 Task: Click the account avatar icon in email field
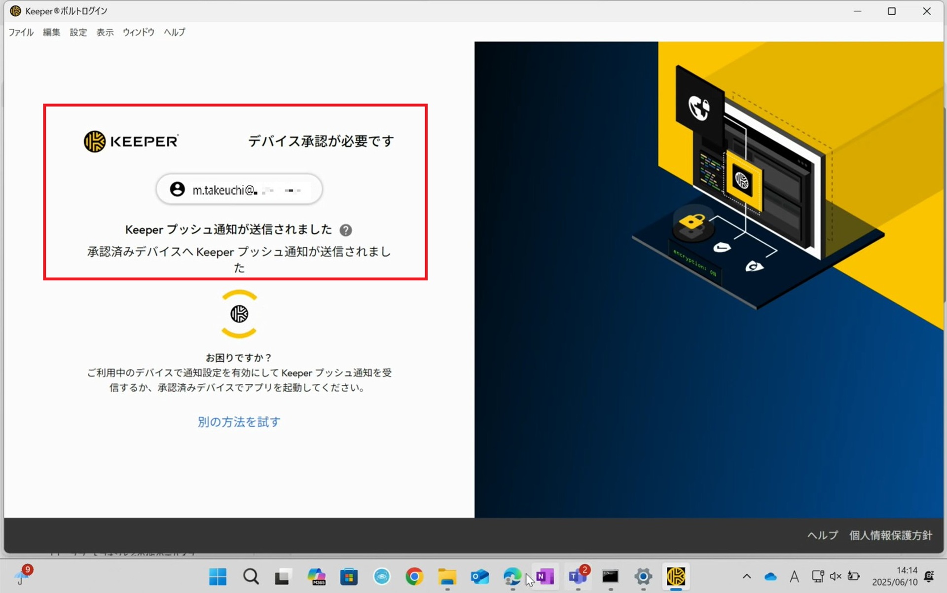177,189
